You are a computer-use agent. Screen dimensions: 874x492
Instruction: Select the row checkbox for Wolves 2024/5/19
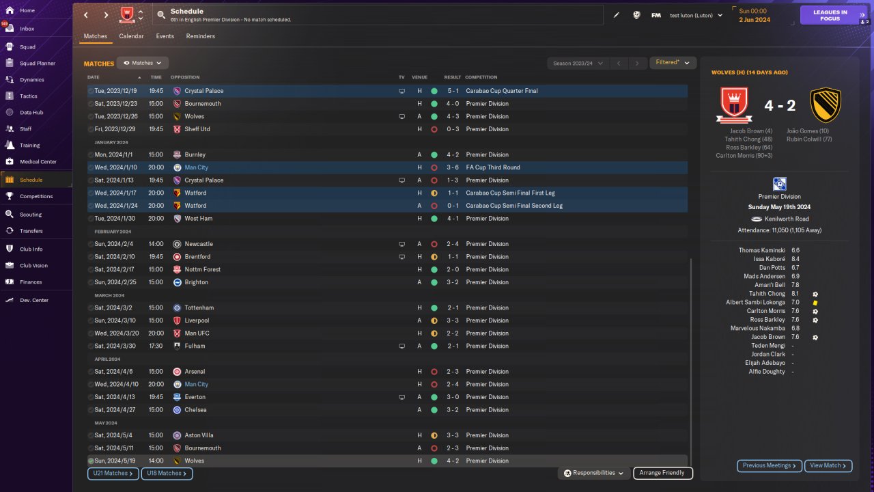coord(91,461)
